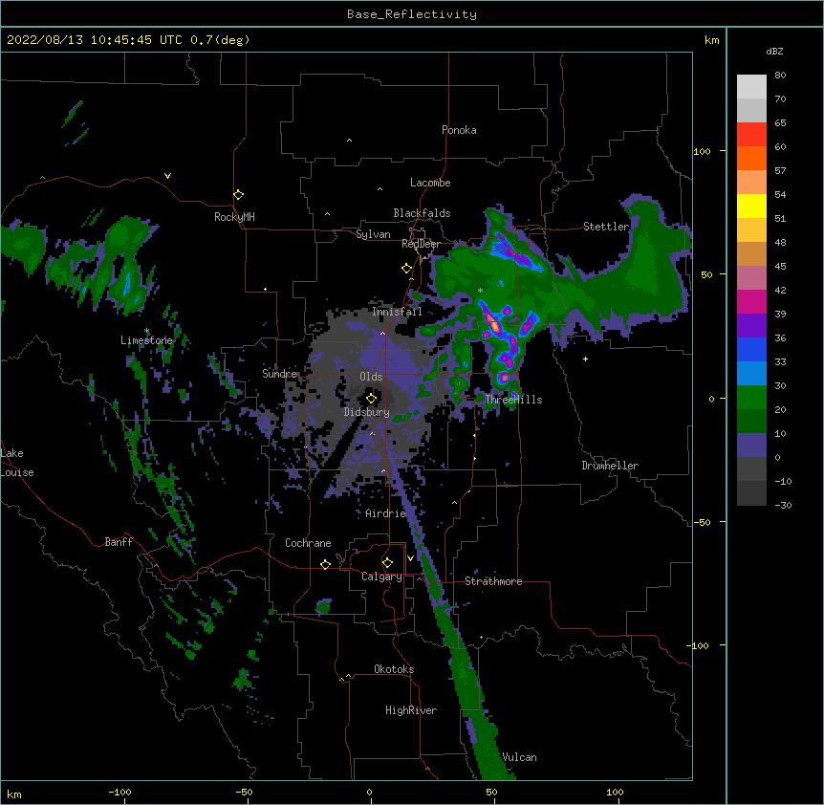
Task: Select the Banff label
Action: pos(119,542)
